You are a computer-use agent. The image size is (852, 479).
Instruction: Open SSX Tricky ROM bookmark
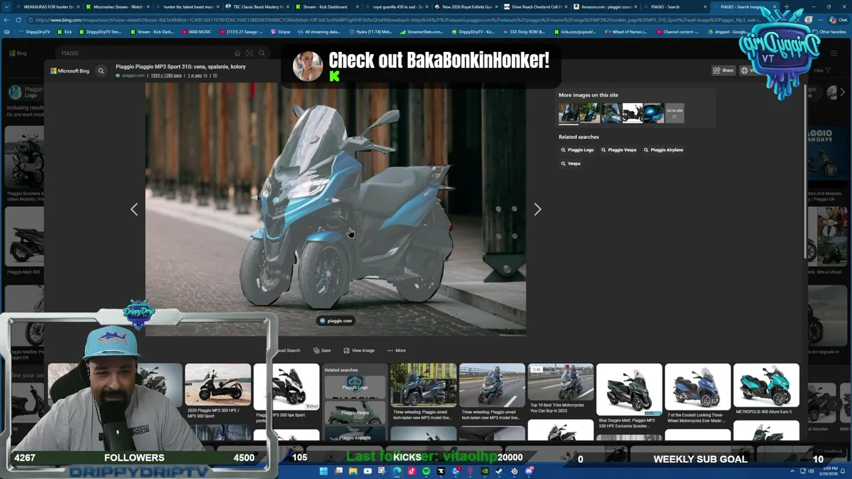pyautogui.click(x=523, y=32)
